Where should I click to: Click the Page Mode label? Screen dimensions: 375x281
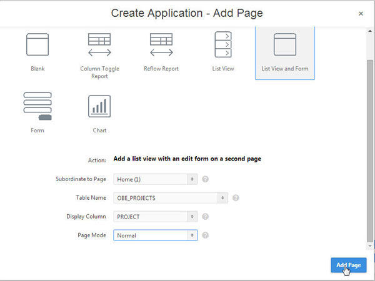[x=92, y=235]
